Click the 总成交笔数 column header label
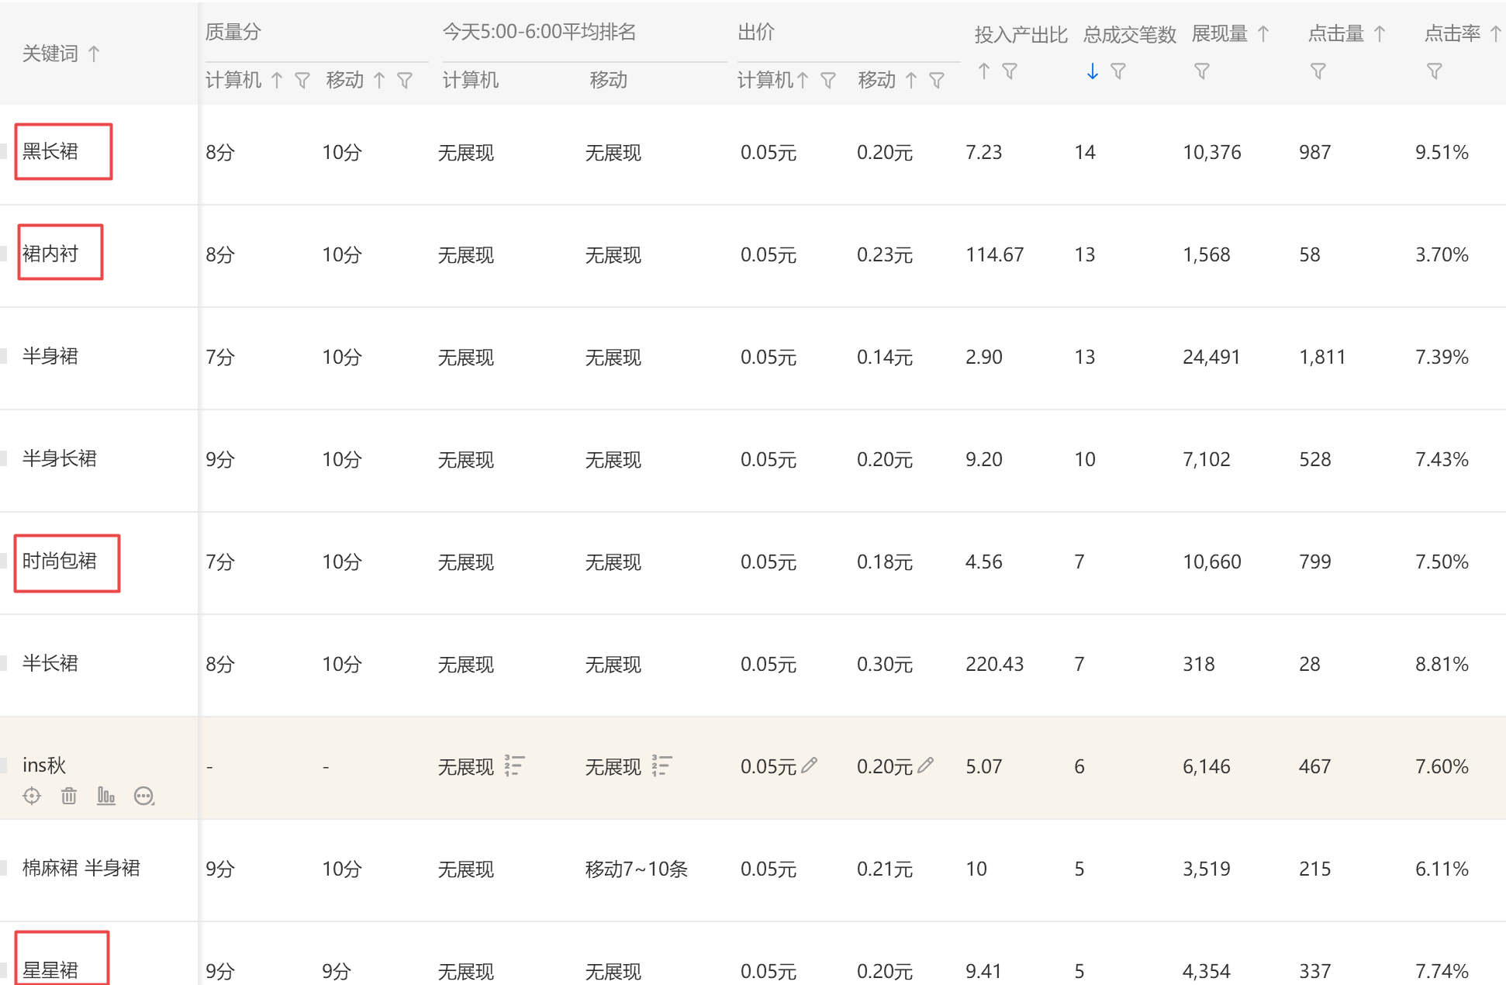Viewport: 1506px width, 985px height. (1130, 34)
